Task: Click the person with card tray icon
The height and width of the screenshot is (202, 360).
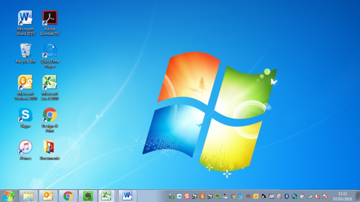Action: click(225, 196)
